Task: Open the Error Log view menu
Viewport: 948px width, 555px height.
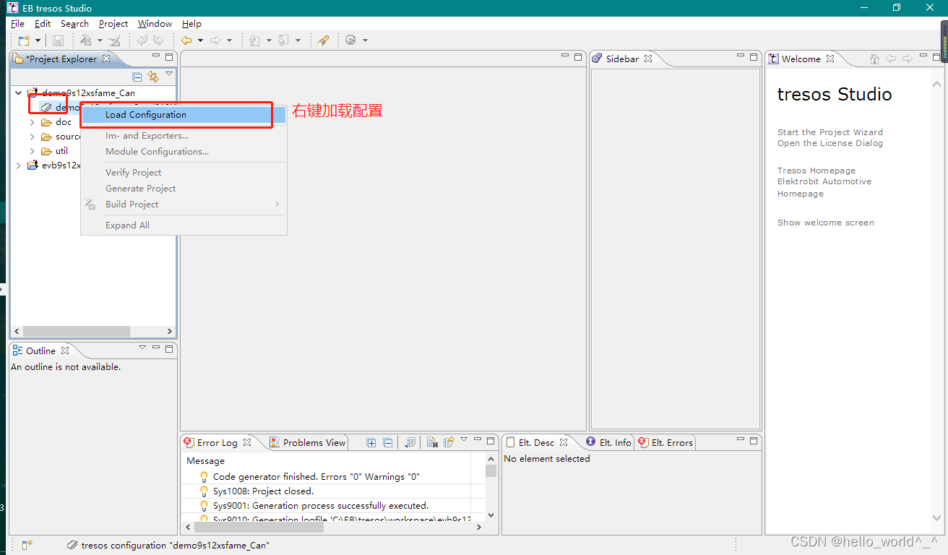Action: [x=464, y=439]
